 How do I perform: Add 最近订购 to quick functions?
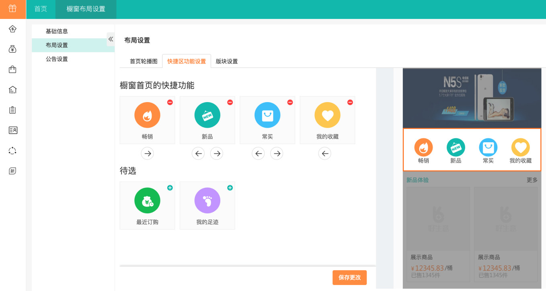[x=170, y=188]
